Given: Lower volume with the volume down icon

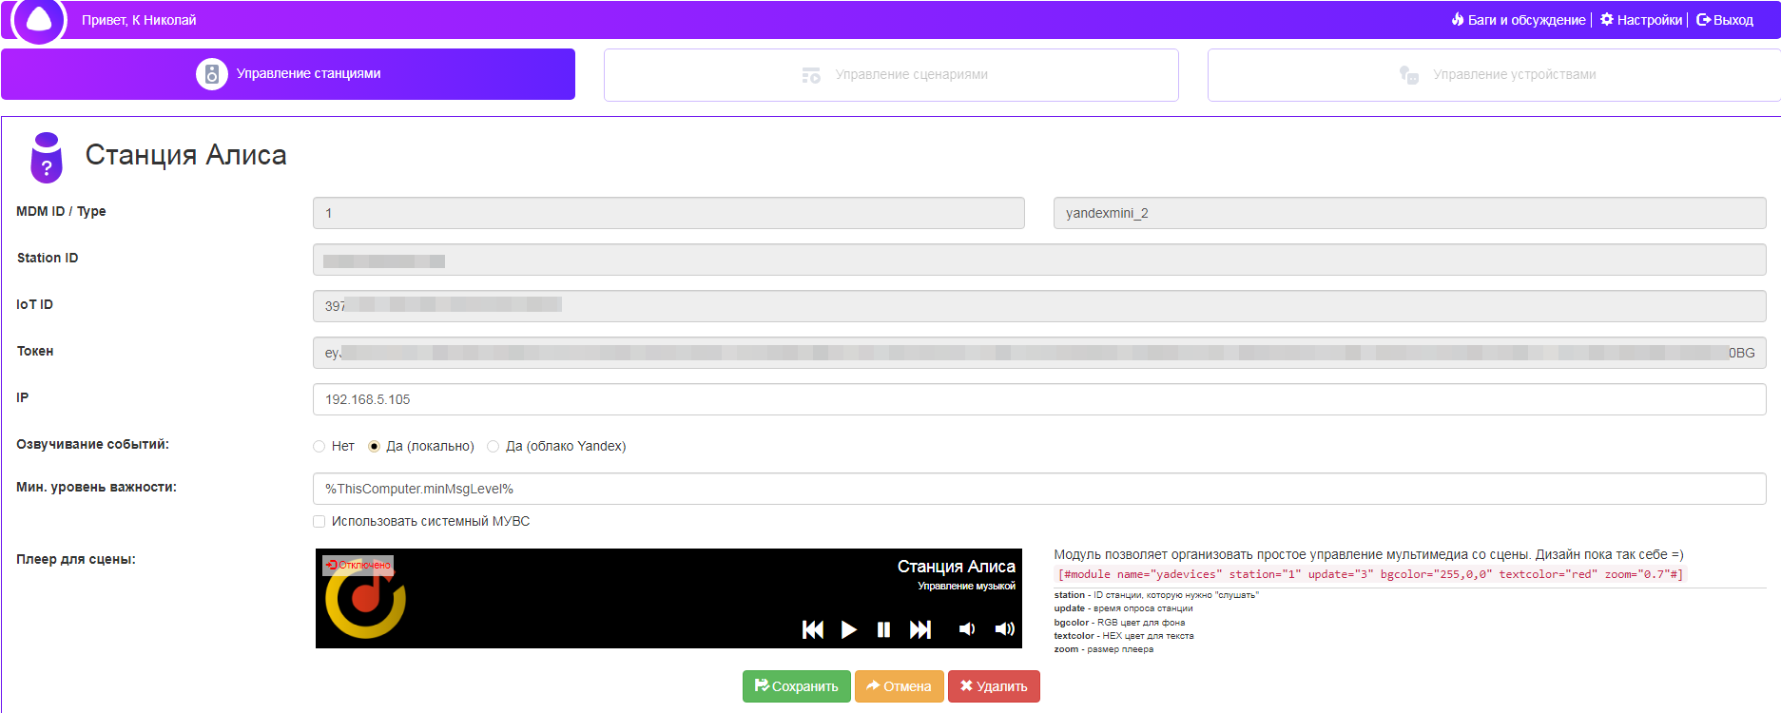Looking at the screenshot, I should pyautogui.click(x=967, y=629).
